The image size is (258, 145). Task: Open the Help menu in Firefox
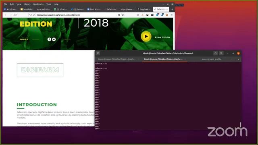pos(56,4)
